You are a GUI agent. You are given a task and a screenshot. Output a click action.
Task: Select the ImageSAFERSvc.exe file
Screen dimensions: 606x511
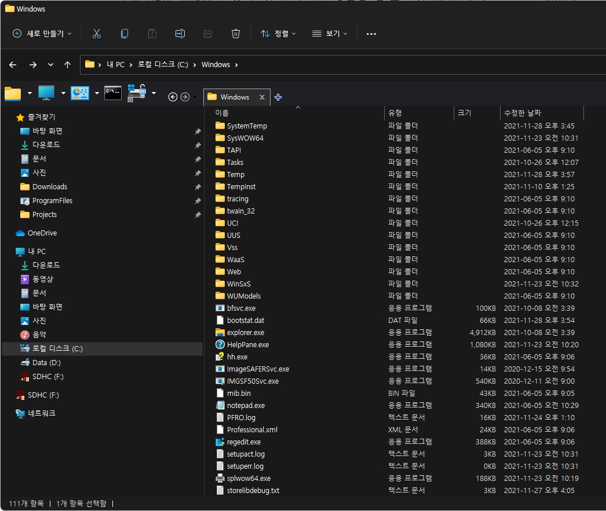point(258,369)
